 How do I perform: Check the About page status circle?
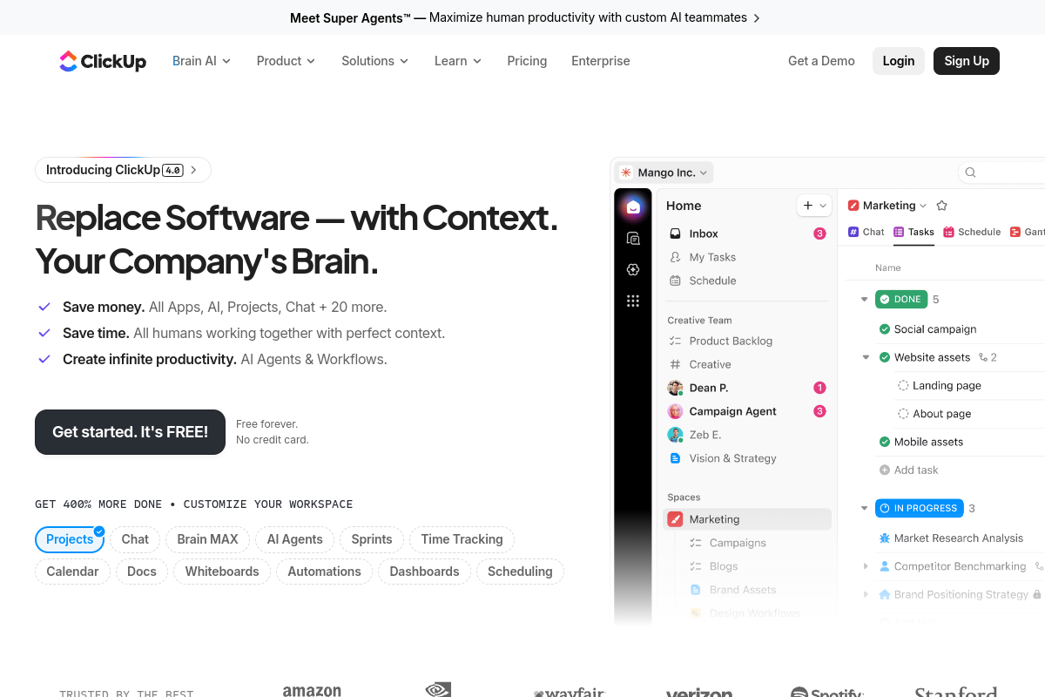tap(903, 414)
